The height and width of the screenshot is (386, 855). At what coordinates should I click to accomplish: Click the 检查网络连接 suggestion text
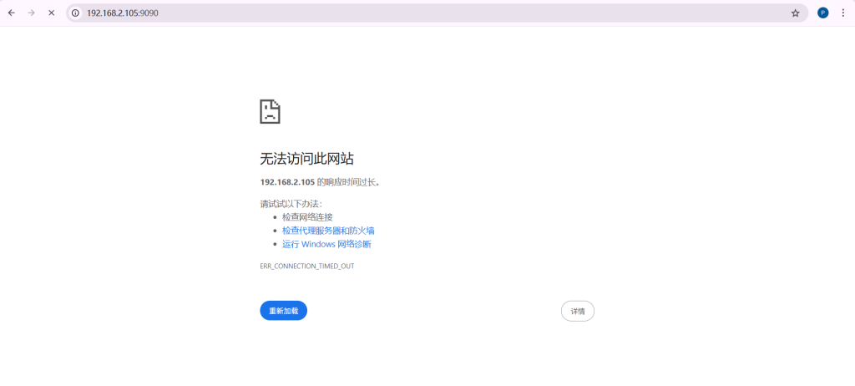[307, 217]
